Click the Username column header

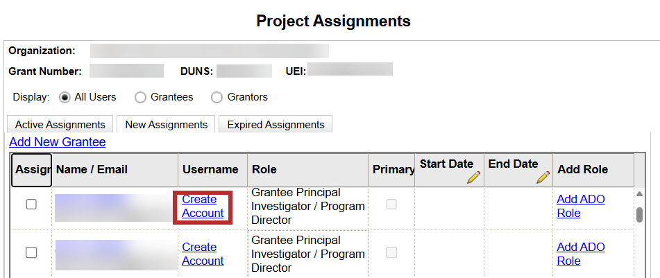(x=210, y=170)
